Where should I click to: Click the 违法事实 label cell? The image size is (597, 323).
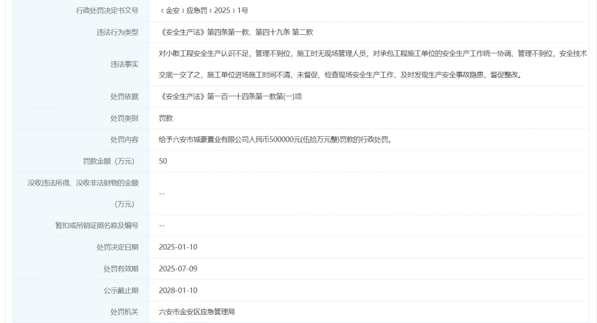tap(124, 64)
